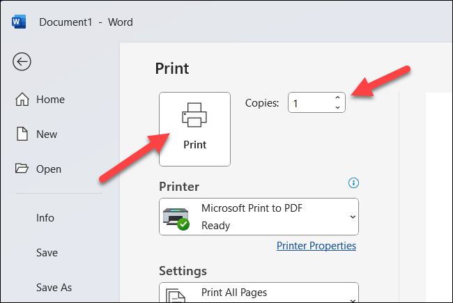Click the Word app logo icon
This screenshot has width=453, height=303.
[19, 22]
